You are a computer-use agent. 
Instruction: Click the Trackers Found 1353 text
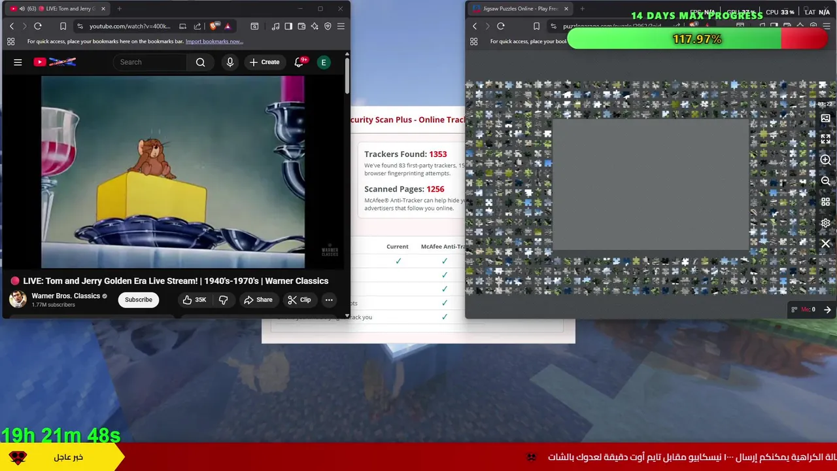pyautogui.click(x=405, y=154)
